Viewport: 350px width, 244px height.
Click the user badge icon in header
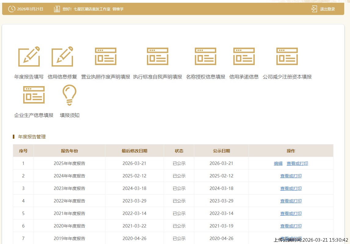pyautogui.click(x=57, y=9)
